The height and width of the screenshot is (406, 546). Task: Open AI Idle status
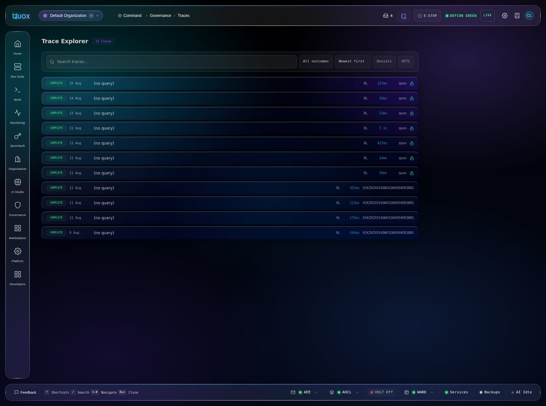pos(522,392)
